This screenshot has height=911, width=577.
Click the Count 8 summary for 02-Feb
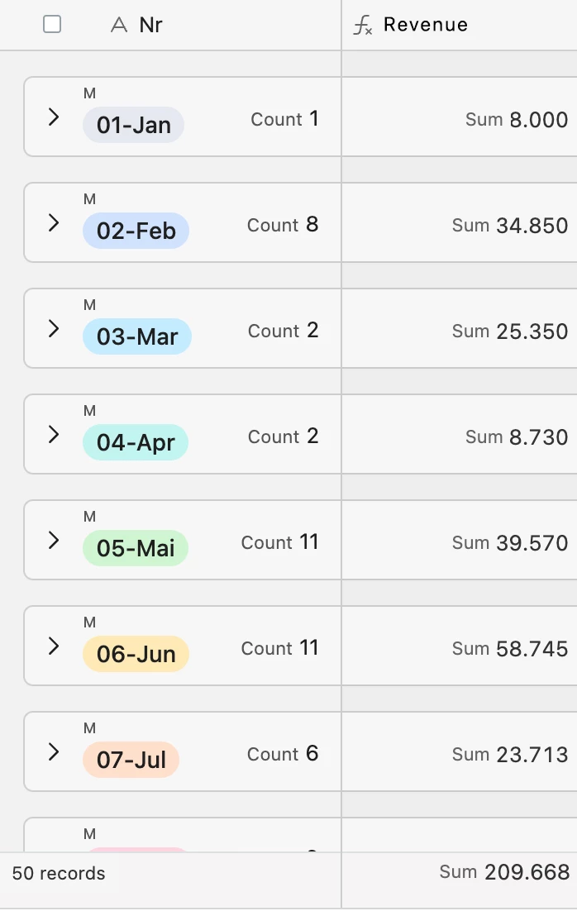click(283, 225)
